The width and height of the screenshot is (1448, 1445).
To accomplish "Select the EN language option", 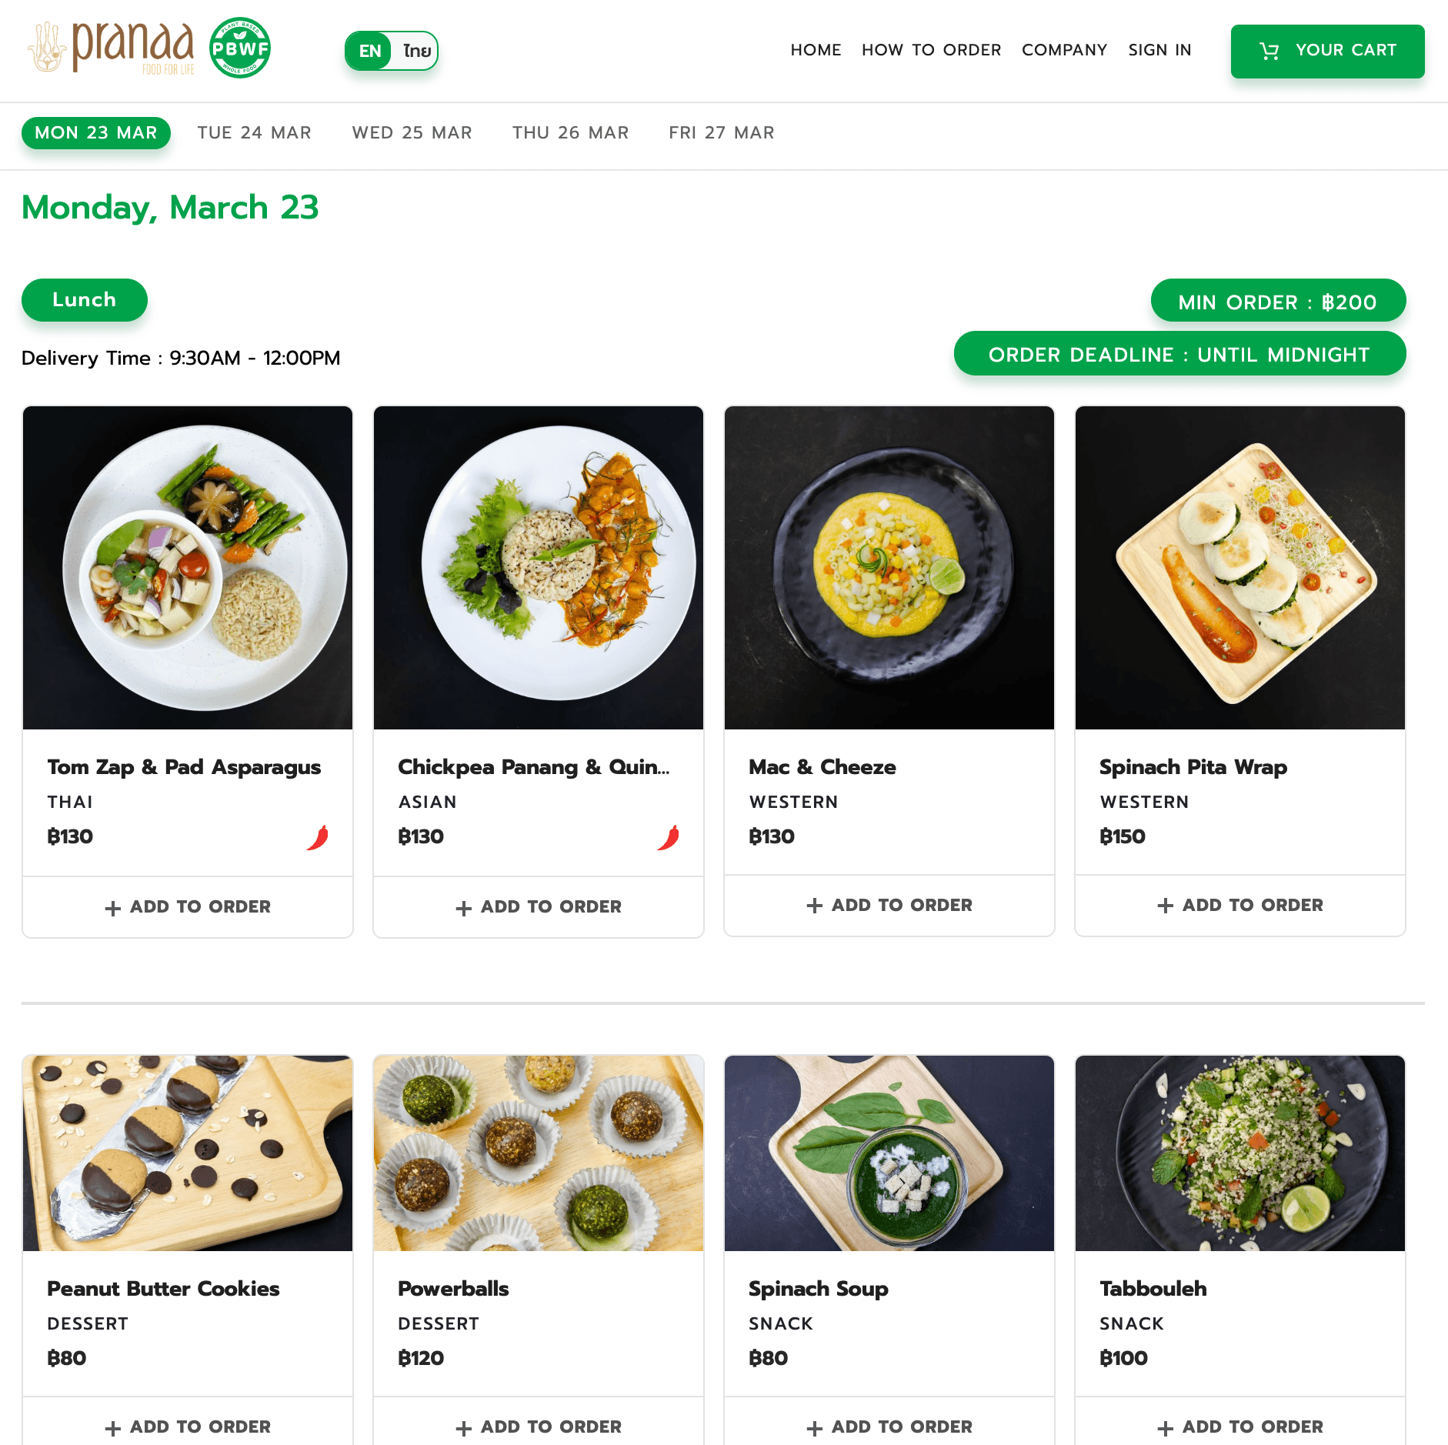I will pyautogui.click(x=370, y=51).
